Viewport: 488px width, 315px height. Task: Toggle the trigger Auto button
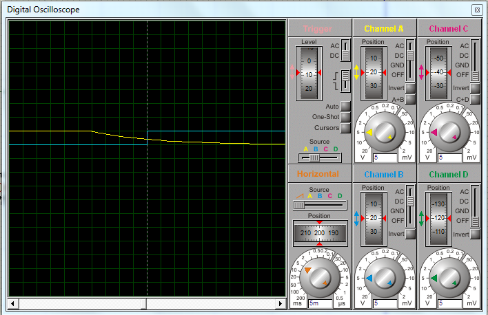click(345, 107)
